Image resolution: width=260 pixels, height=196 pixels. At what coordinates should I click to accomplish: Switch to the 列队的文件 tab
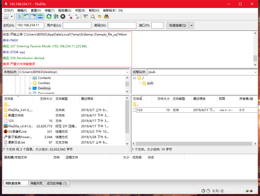(x=16, y=183)
